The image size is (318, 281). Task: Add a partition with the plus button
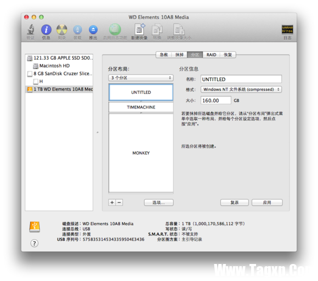pos(112,202)
